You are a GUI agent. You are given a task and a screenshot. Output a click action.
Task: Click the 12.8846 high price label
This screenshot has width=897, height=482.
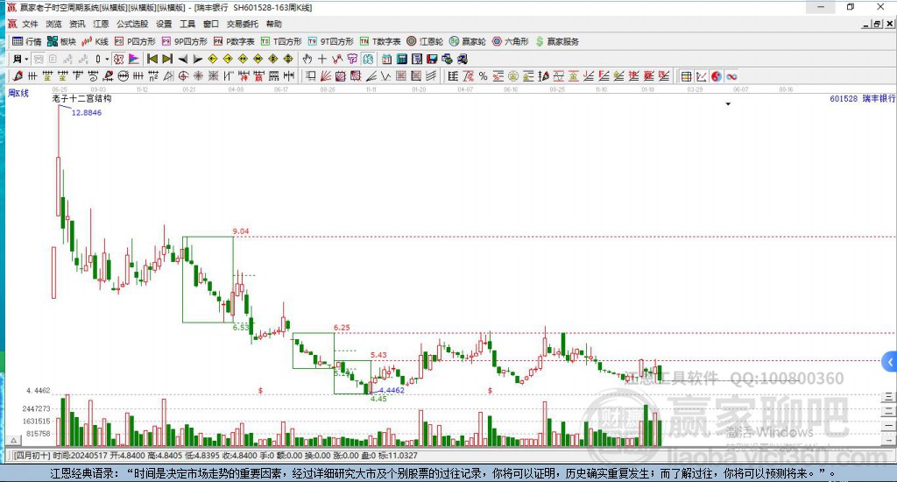[x=87, y=113]
